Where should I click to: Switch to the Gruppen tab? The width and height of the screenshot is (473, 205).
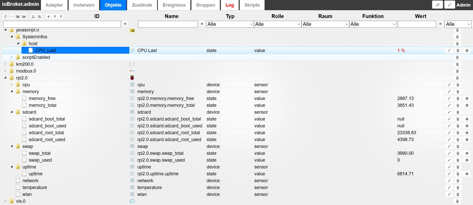click(205, 5)
